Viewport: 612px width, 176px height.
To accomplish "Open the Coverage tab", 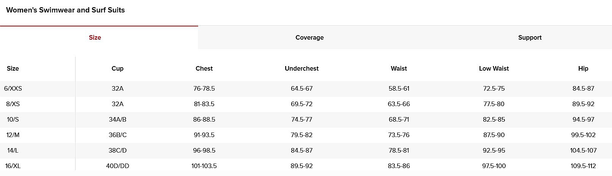I will (x=309, y=37).
